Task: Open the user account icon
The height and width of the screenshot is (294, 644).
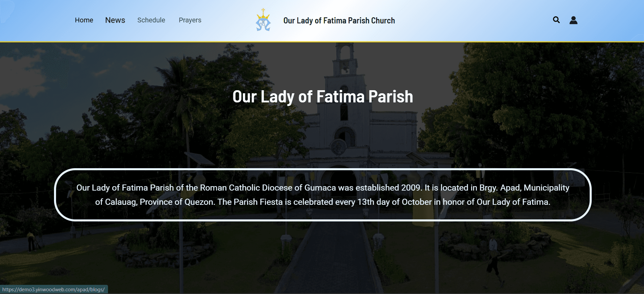Action: [x=573, y=20]
